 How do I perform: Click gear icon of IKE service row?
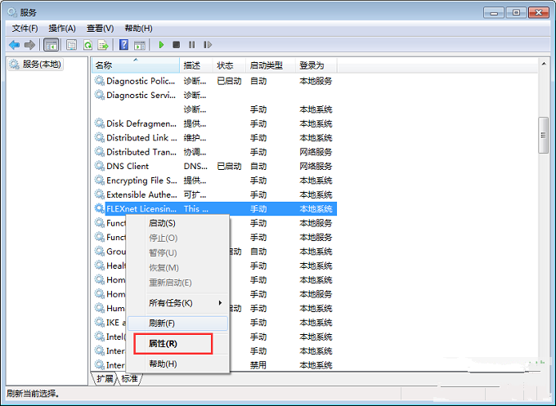click(x=99, y=323)
